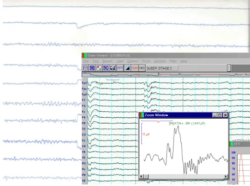
Task: Select the Fz channel label
Action: (83, 112)
